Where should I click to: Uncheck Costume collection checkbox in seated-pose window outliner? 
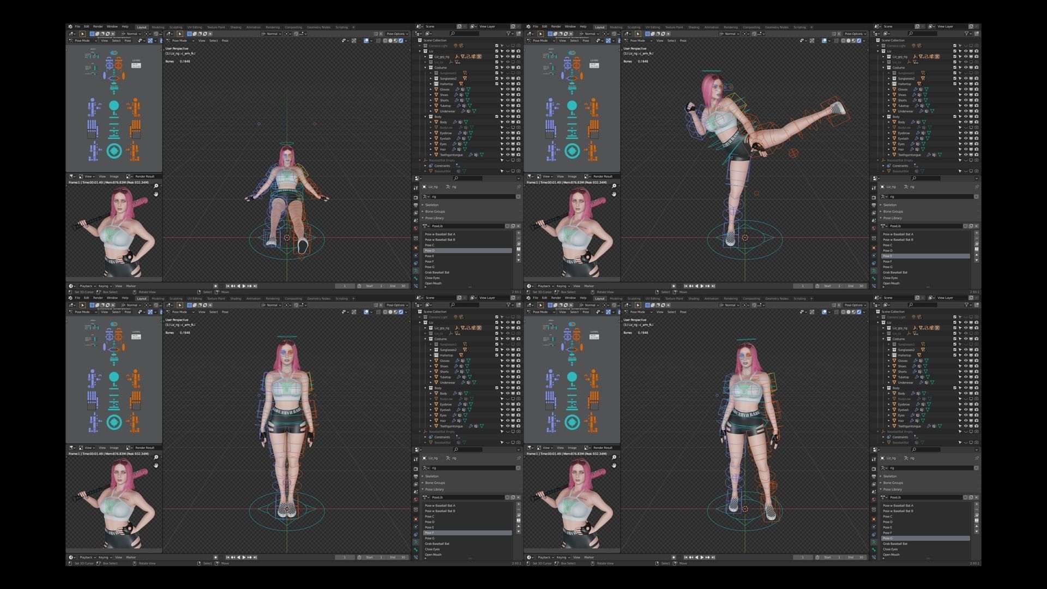(x=497, y=68)
